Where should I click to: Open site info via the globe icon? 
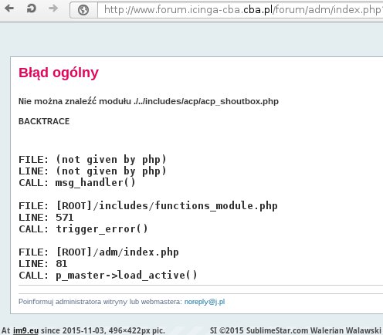[x=83, y=10]
